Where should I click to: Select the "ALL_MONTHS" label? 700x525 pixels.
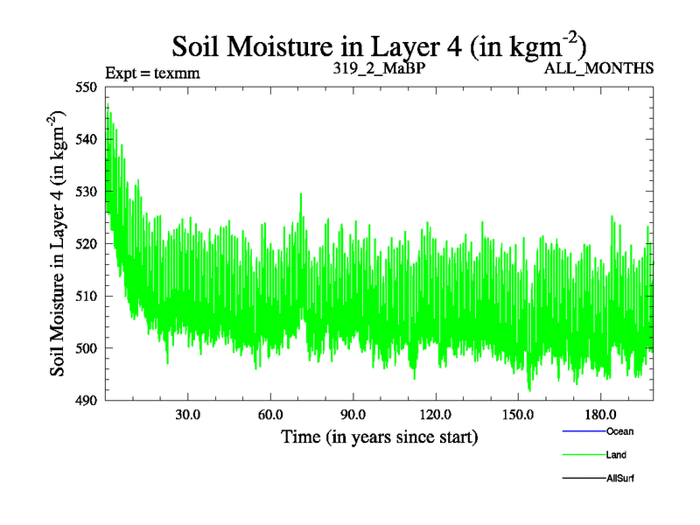click(598, 69)
